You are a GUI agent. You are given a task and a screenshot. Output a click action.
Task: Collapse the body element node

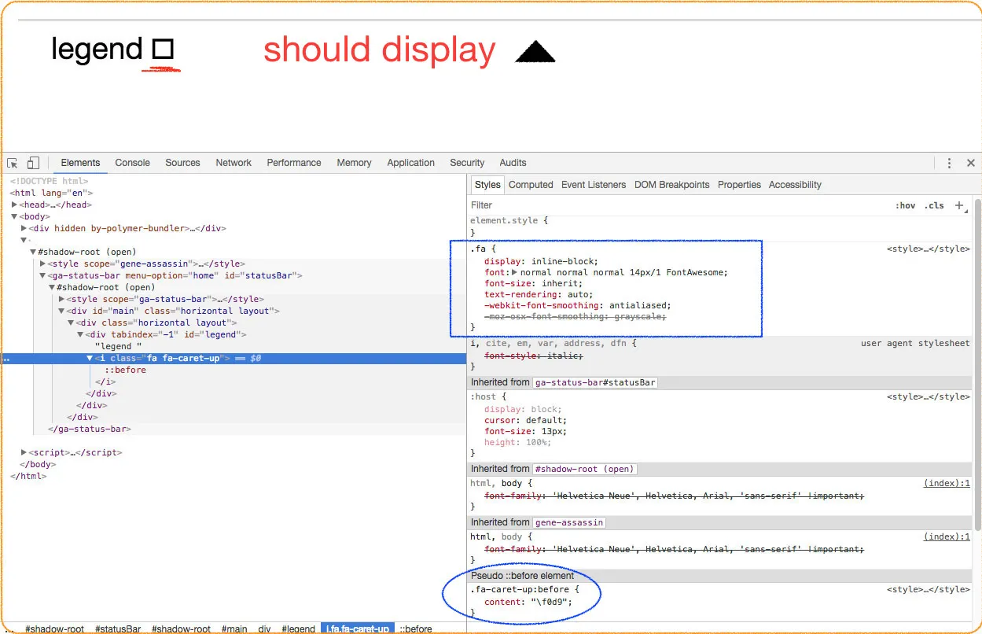14,216
